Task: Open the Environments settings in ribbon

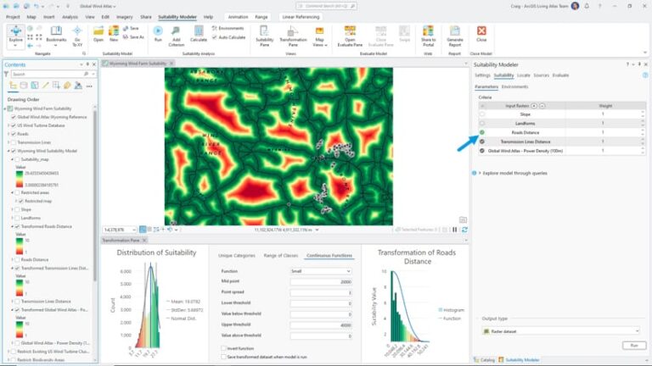Action: (x=228, y=28)
